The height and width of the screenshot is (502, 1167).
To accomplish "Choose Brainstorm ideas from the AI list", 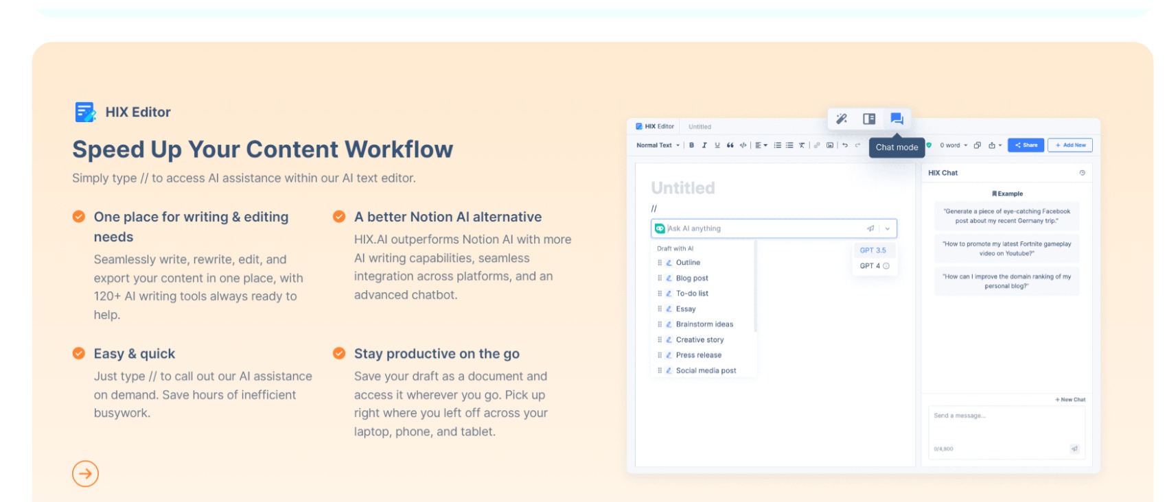I will click(x=704, y=324).
